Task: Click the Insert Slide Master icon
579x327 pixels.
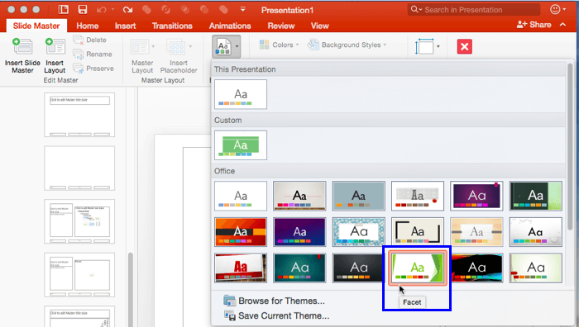Action: pyautogui.click(x=22, y=46)
